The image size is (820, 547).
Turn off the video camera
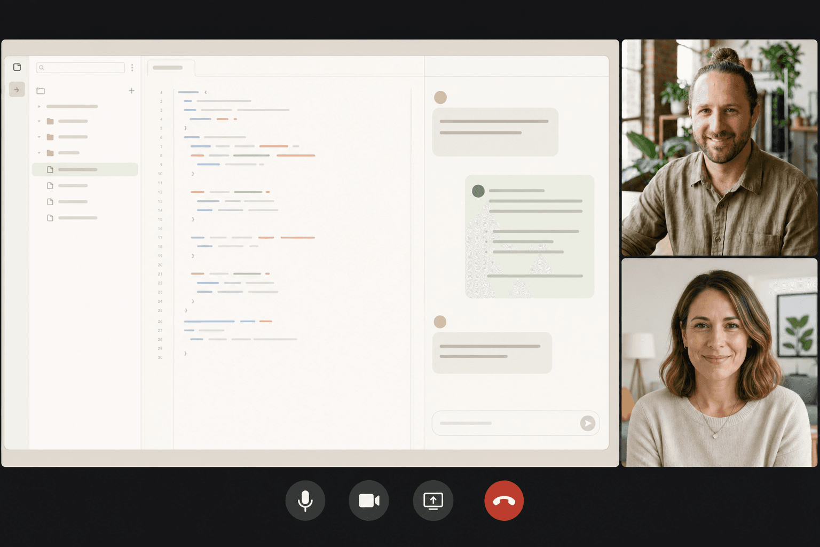click(369, 501)
